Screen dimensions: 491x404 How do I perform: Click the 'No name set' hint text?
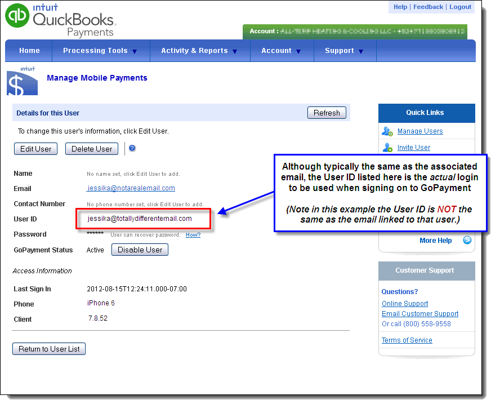coord(133,174)
